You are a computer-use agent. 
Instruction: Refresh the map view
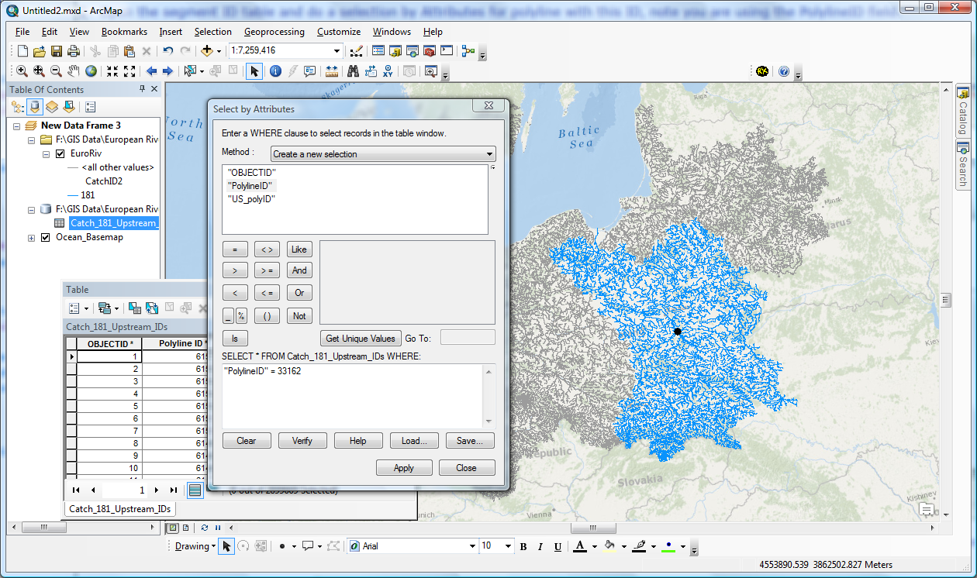point(204,528)
